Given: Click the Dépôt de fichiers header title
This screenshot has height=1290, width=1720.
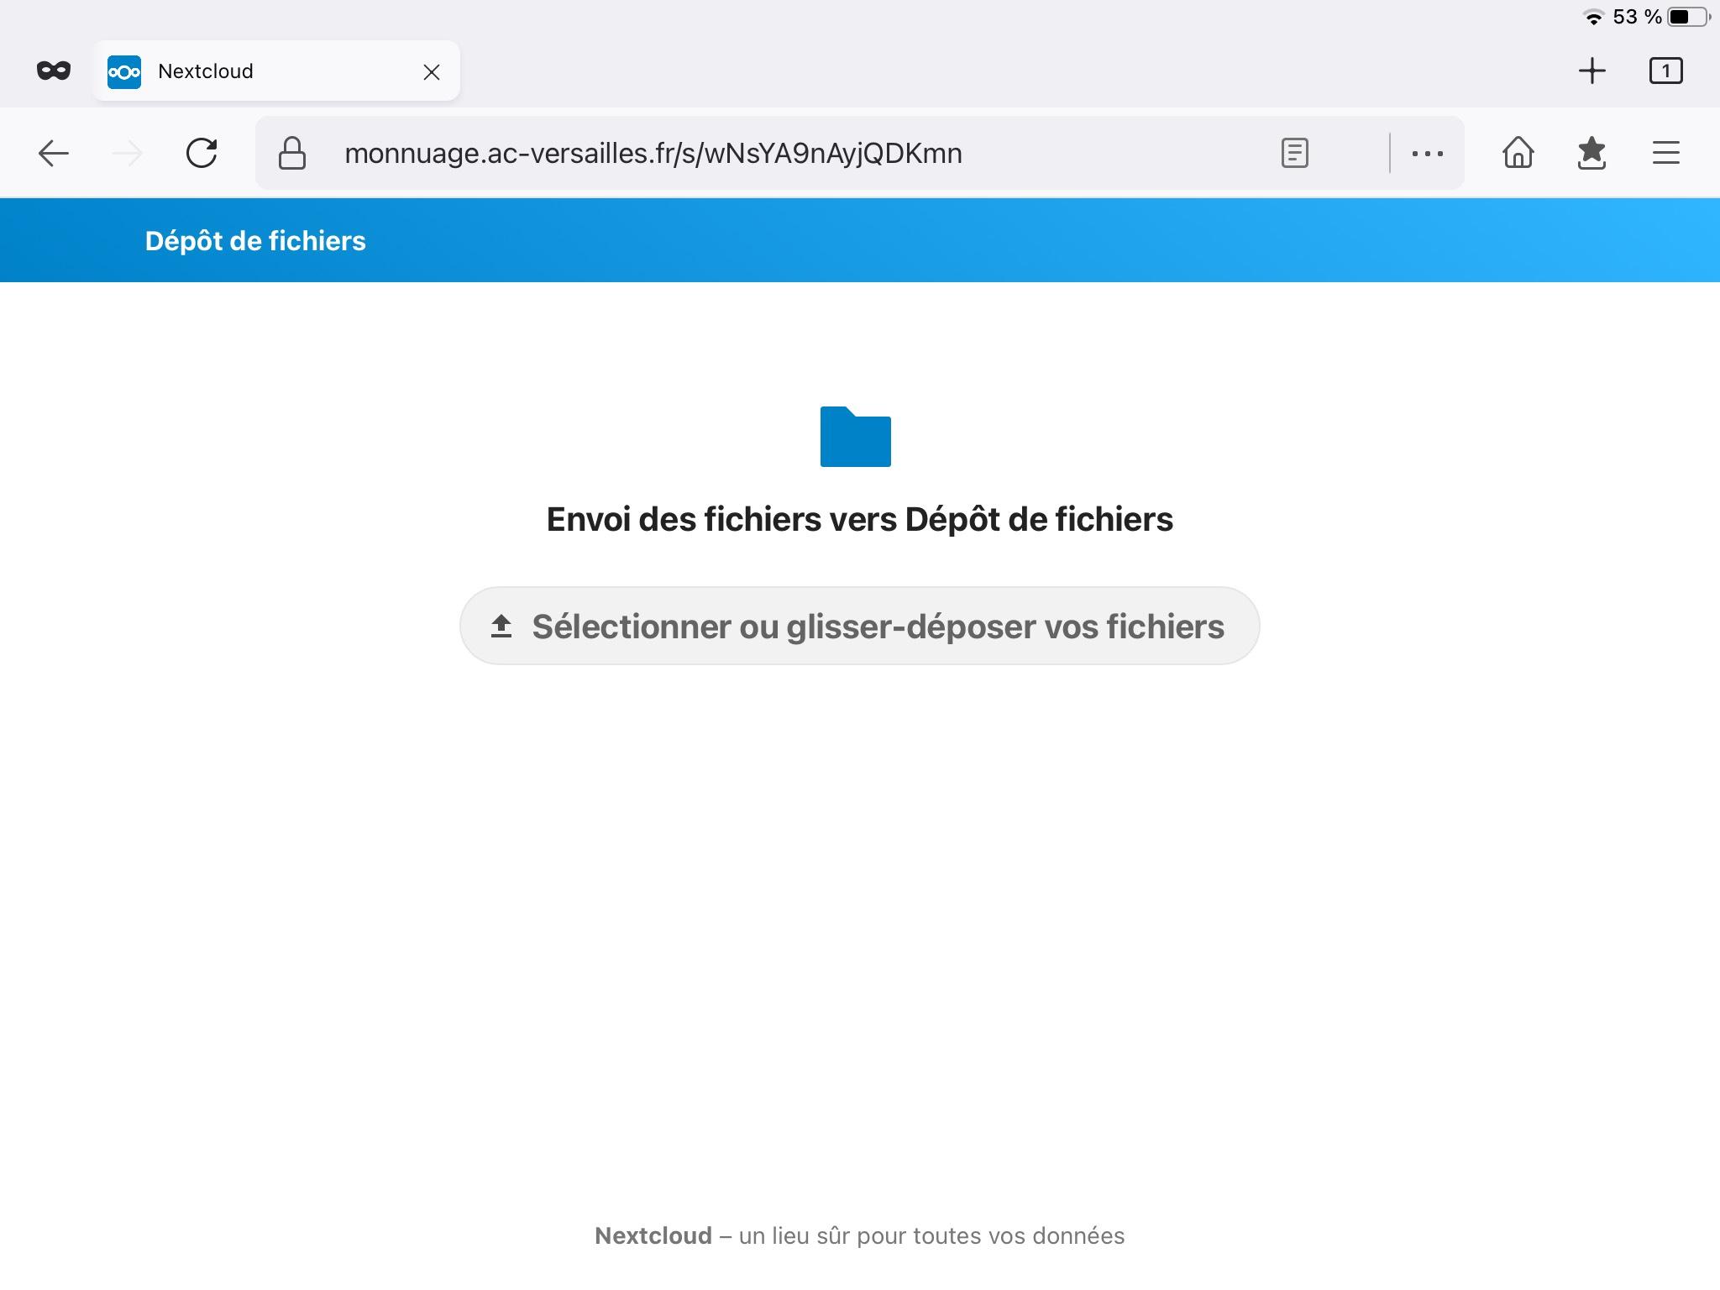Looking at the screenshot, I should coord(255,241).
